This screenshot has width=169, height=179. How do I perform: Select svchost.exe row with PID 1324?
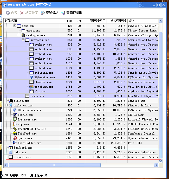tap(81, 68)
